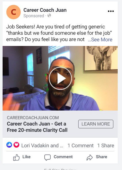Click the speech bubble Comment icon
Image resolution: width=122 pixels, height=170 pixels.
point(47,157)
